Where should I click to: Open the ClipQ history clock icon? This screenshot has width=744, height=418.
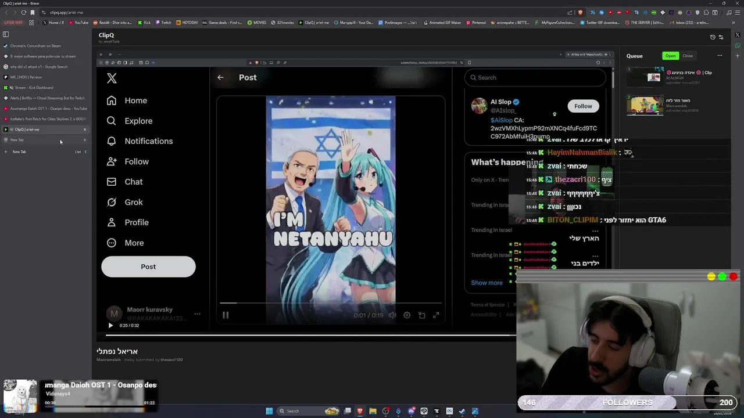pos(713,37)
